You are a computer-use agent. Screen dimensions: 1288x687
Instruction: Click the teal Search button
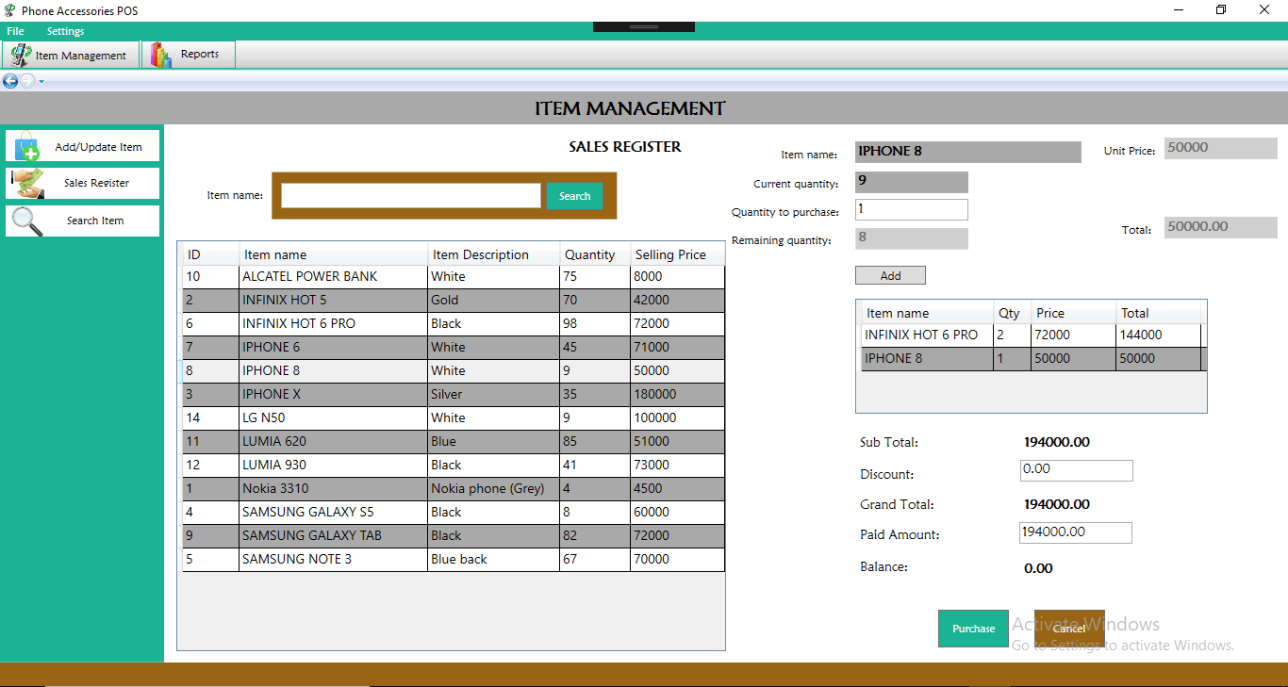click(x=574, y=196)
